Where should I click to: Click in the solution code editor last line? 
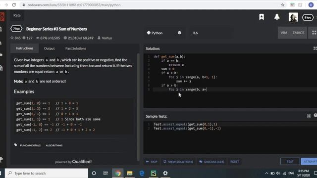pyautogui.click(x=234, y=89)
